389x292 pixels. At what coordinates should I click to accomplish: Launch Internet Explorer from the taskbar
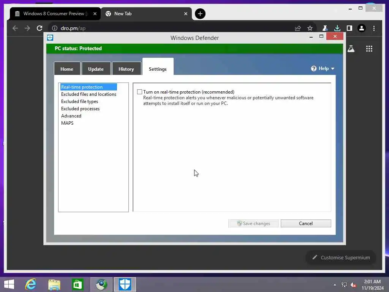coord(31,284)
